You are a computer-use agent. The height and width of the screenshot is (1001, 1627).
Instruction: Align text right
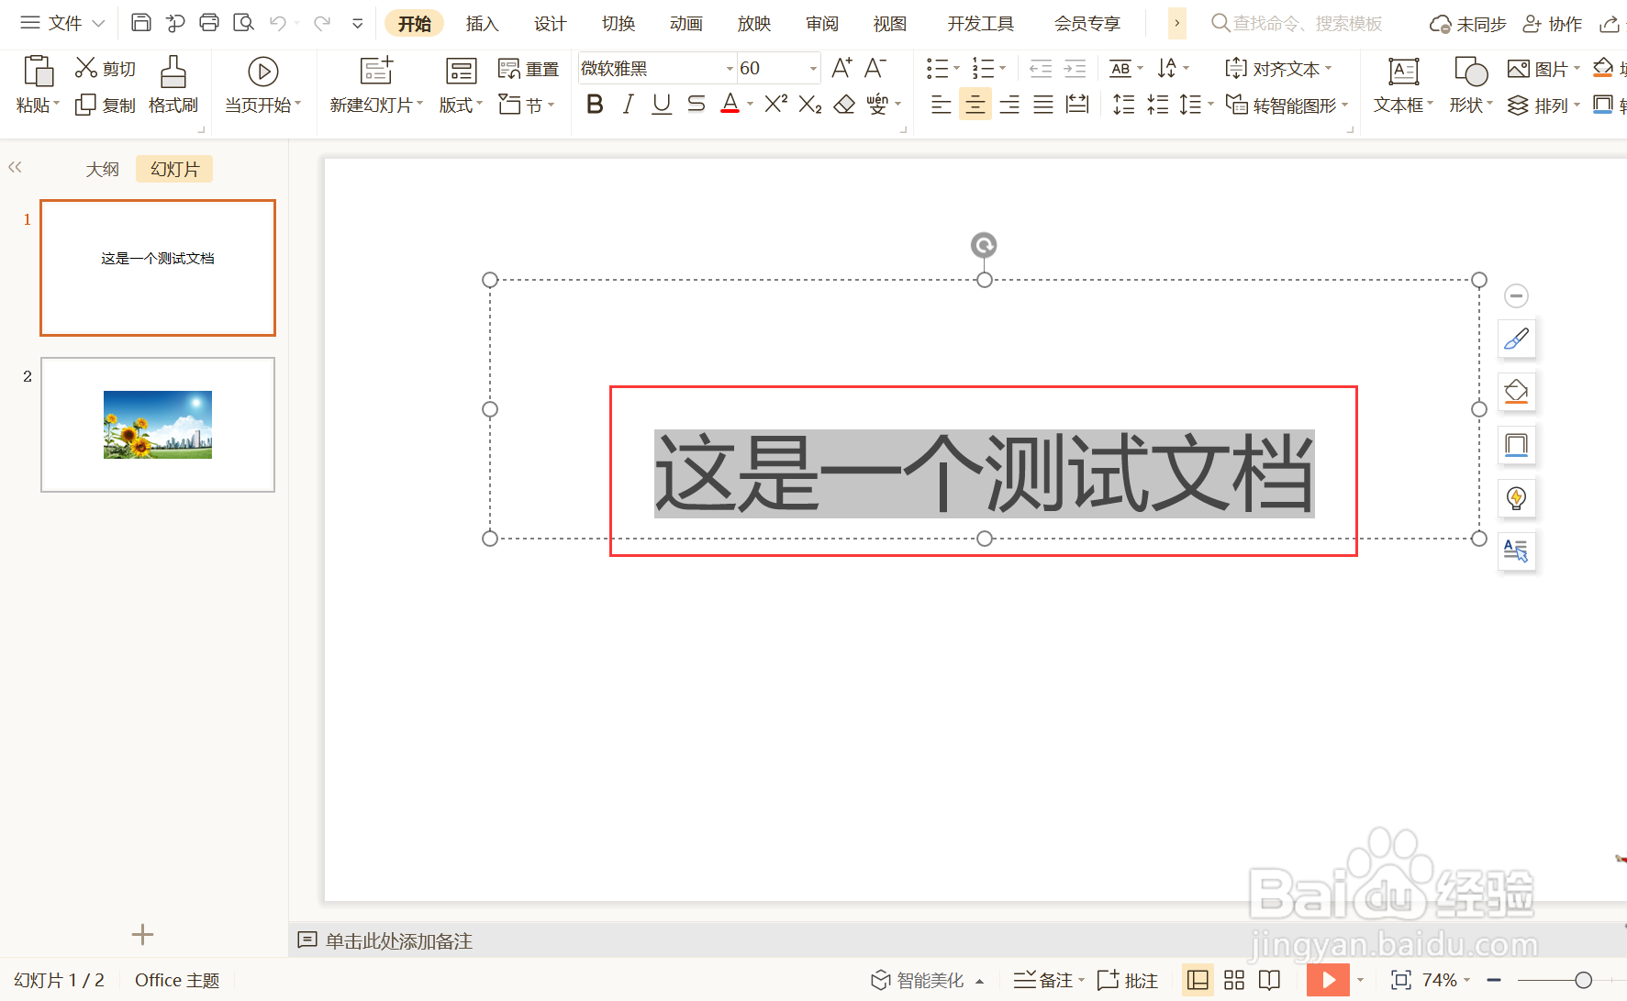[x=1009, y=105]
